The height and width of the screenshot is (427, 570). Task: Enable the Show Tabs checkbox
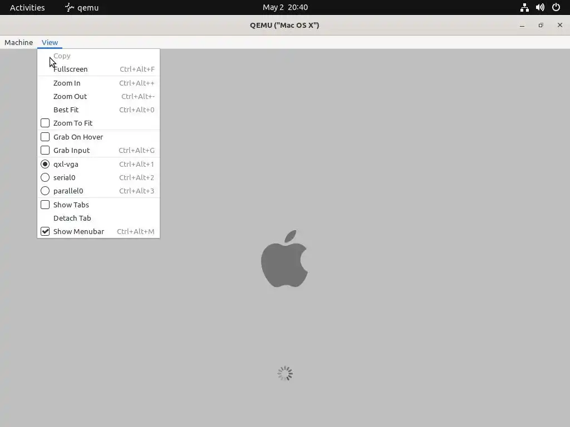45,205
